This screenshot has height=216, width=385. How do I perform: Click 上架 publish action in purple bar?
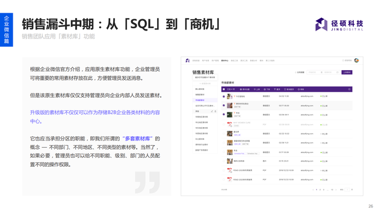pos(257,89)
